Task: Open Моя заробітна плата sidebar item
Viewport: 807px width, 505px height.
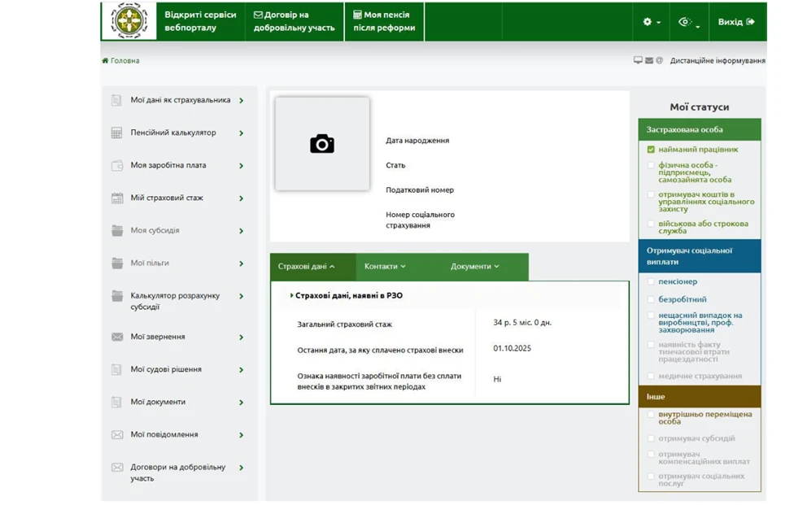Action: [x=168, y=166]
